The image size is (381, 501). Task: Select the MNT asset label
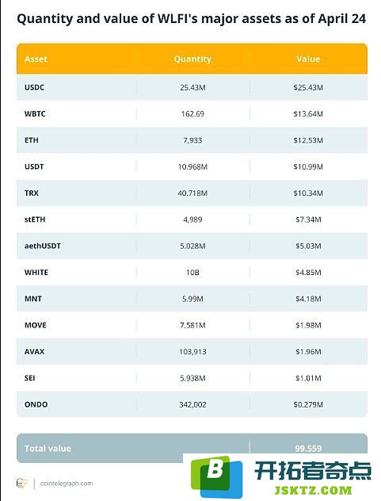coord(33,299)
